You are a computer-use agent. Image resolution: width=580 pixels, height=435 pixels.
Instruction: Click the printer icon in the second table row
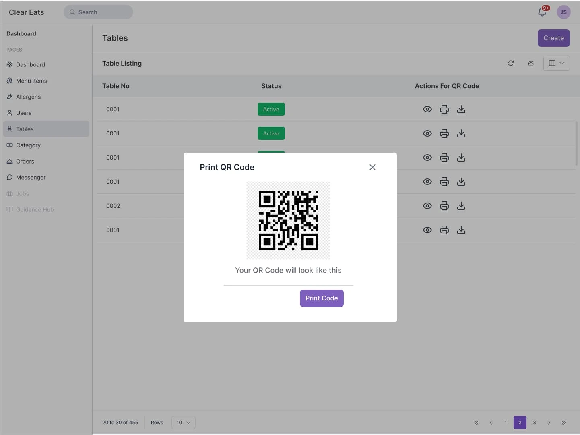tap(444, 133)
